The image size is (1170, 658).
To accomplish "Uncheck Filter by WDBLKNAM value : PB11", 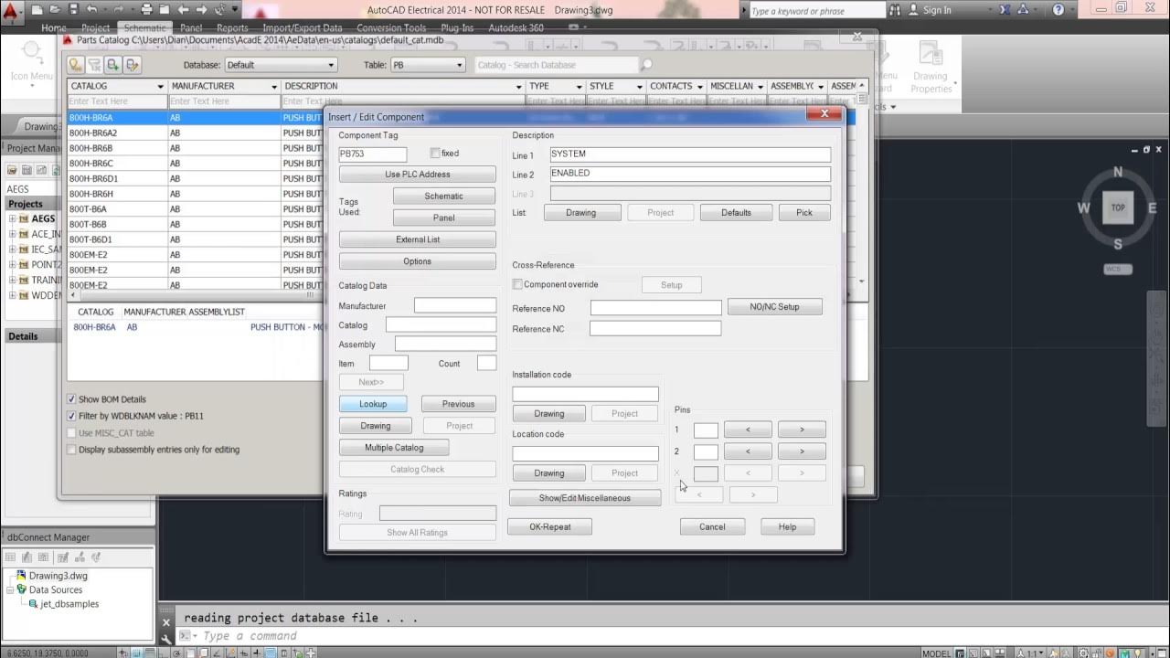I will coord(72,416).
